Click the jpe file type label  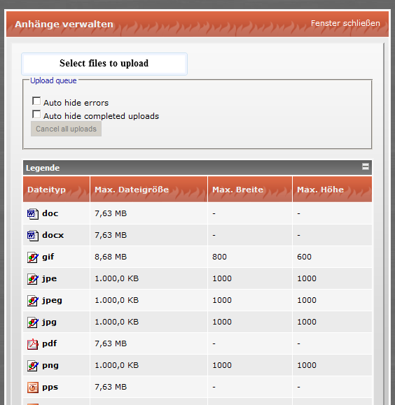click(x=50, y=279)
